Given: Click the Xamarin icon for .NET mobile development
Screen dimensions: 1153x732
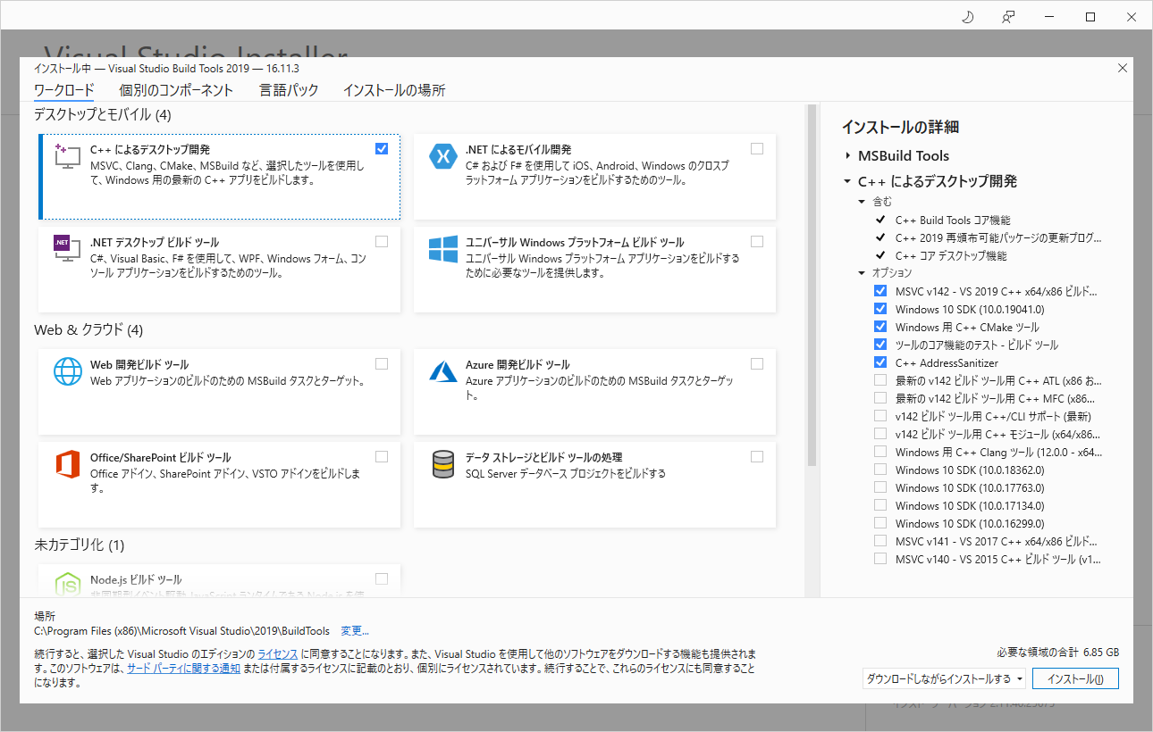Looking at the screenshot, I should 444,156.
